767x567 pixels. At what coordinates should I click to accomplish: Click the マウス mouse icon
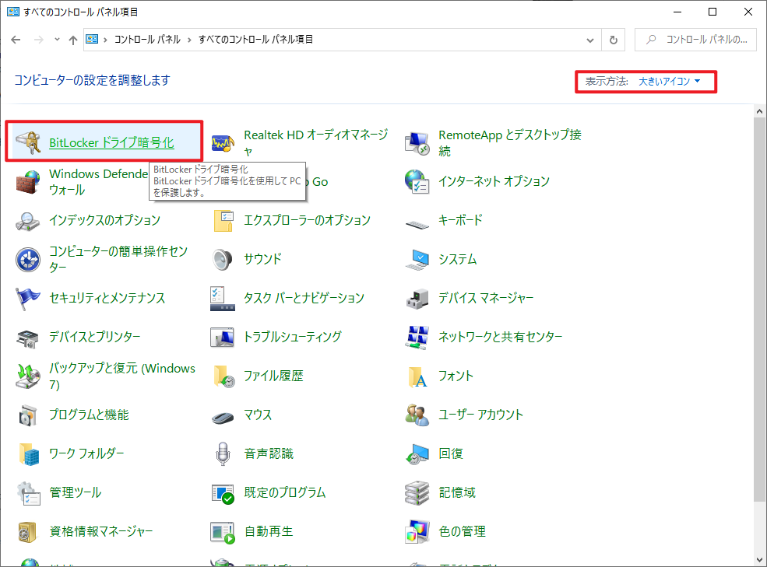223,417
